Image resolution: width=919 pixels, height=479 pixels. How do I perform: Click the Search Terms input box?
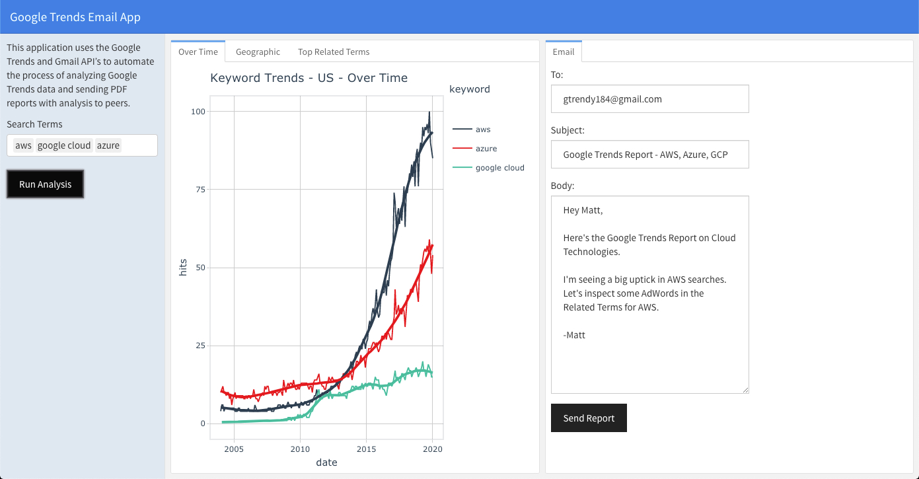[x=82, y=145]
